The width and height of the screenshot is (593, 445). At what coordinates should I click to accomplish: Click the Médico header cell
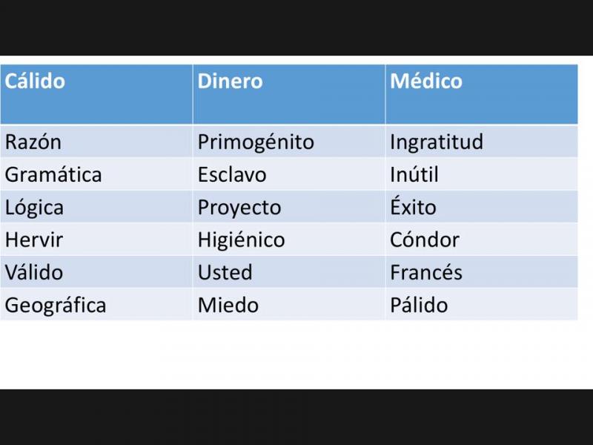click(x=481, y=94)
